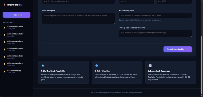Click the BrainForge lightning bolt logo icon
Image resolution: width=203 pixels, height=97 pixels.
pyautogui.click(x=4, y=5)
